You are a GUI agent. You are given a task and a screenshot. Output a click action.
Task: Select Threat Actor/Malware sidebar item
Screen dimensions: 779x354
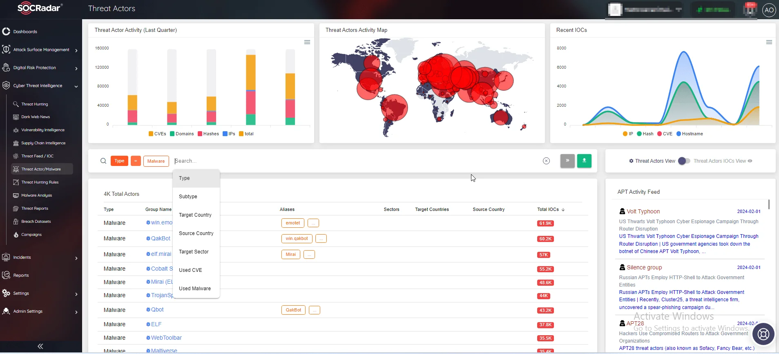(x=42, y=169)
